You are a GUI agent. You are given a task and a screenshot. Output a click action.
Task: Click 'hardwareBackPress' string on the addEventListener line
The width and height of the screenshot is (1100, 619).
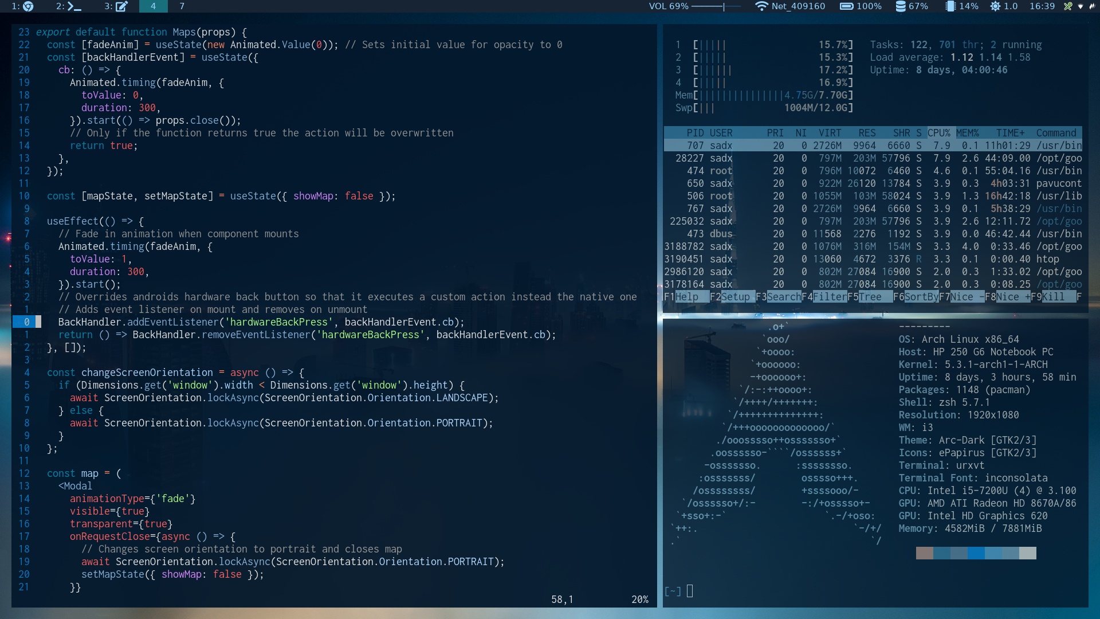pyautogui.click(x=278, y=322)
